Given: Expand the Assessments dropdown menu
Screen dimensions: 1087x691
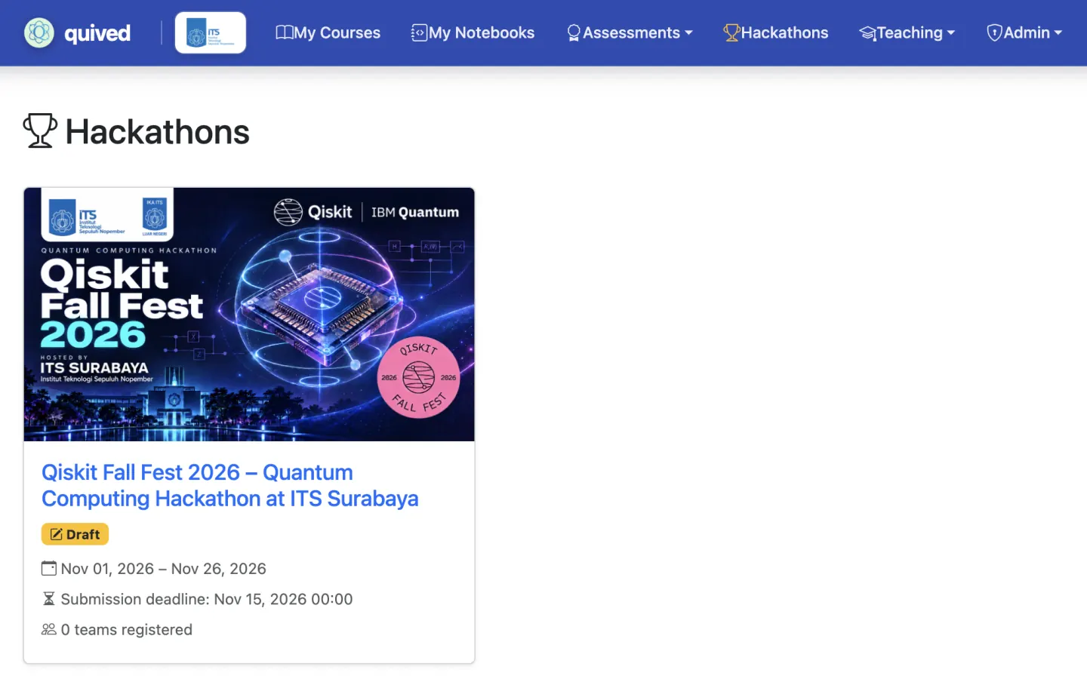Looking at the screenshot, I should point(630,32).
